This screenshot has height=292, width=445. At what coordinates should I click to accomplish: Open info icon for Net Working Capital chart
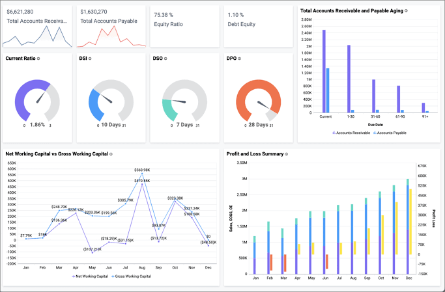tap(111, 154)
